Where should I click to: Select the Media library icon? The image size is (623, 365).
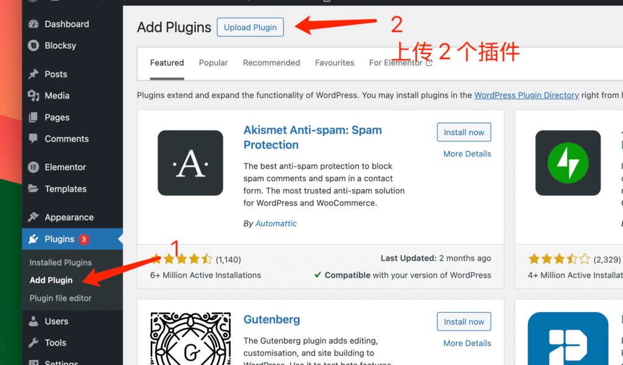pyautogui.click(x=33, y=96)
